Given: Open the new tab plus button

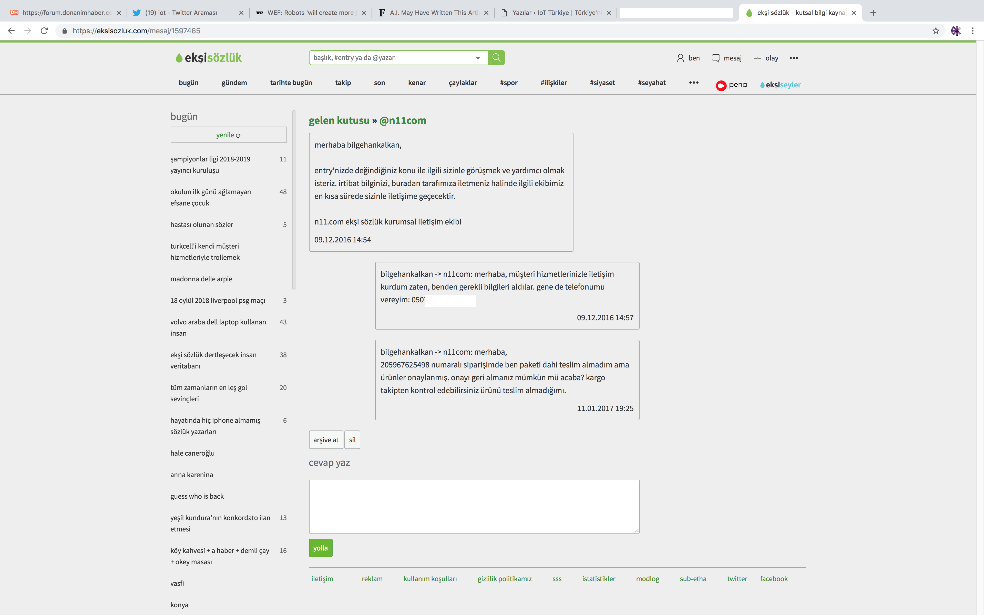Looking at the screenshot, I should point(873,13).
